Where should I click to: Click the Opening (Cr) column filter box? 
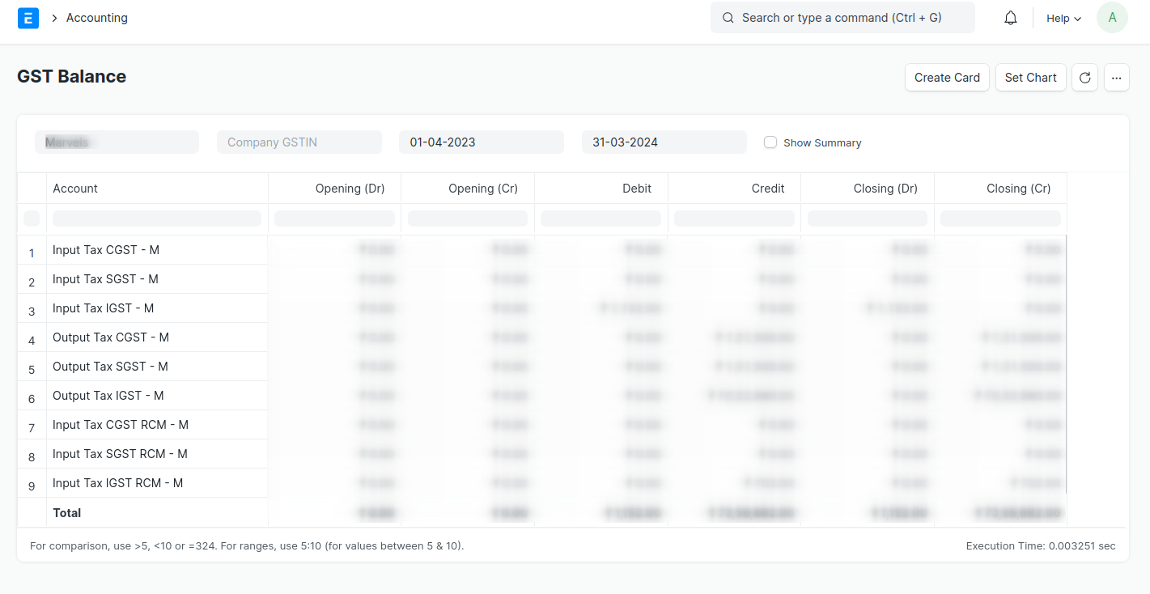click(x=468, y=219)
